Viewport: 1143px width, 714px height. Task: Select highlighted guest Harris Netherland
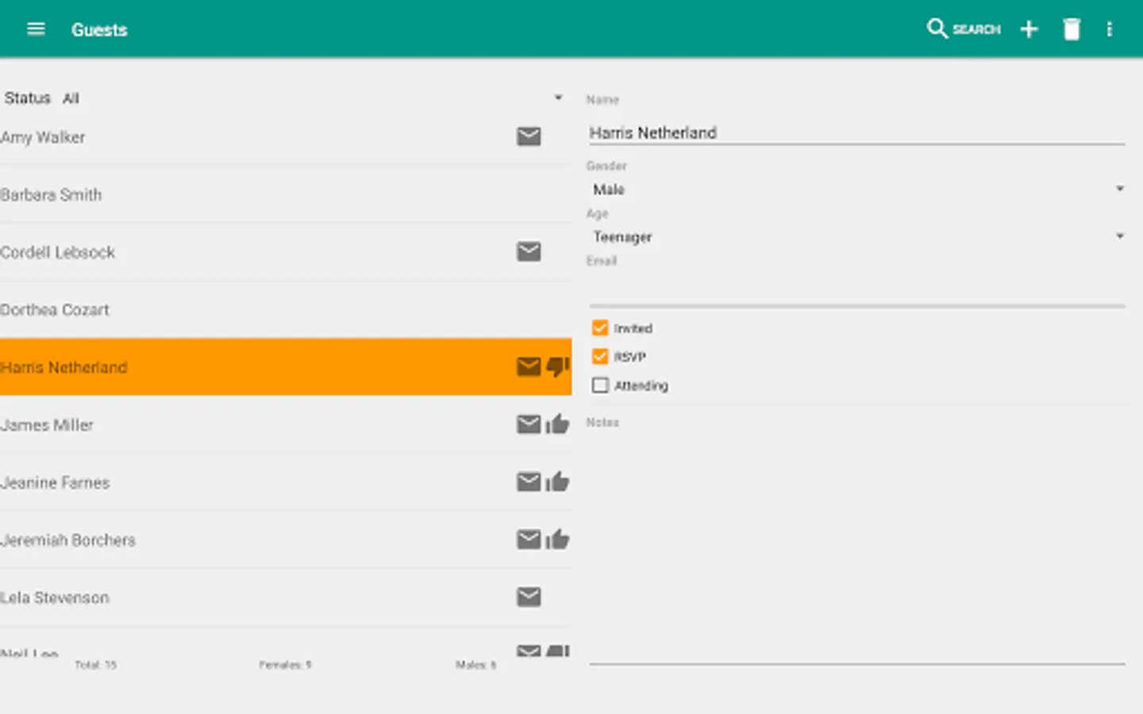[x=286, y=367]
